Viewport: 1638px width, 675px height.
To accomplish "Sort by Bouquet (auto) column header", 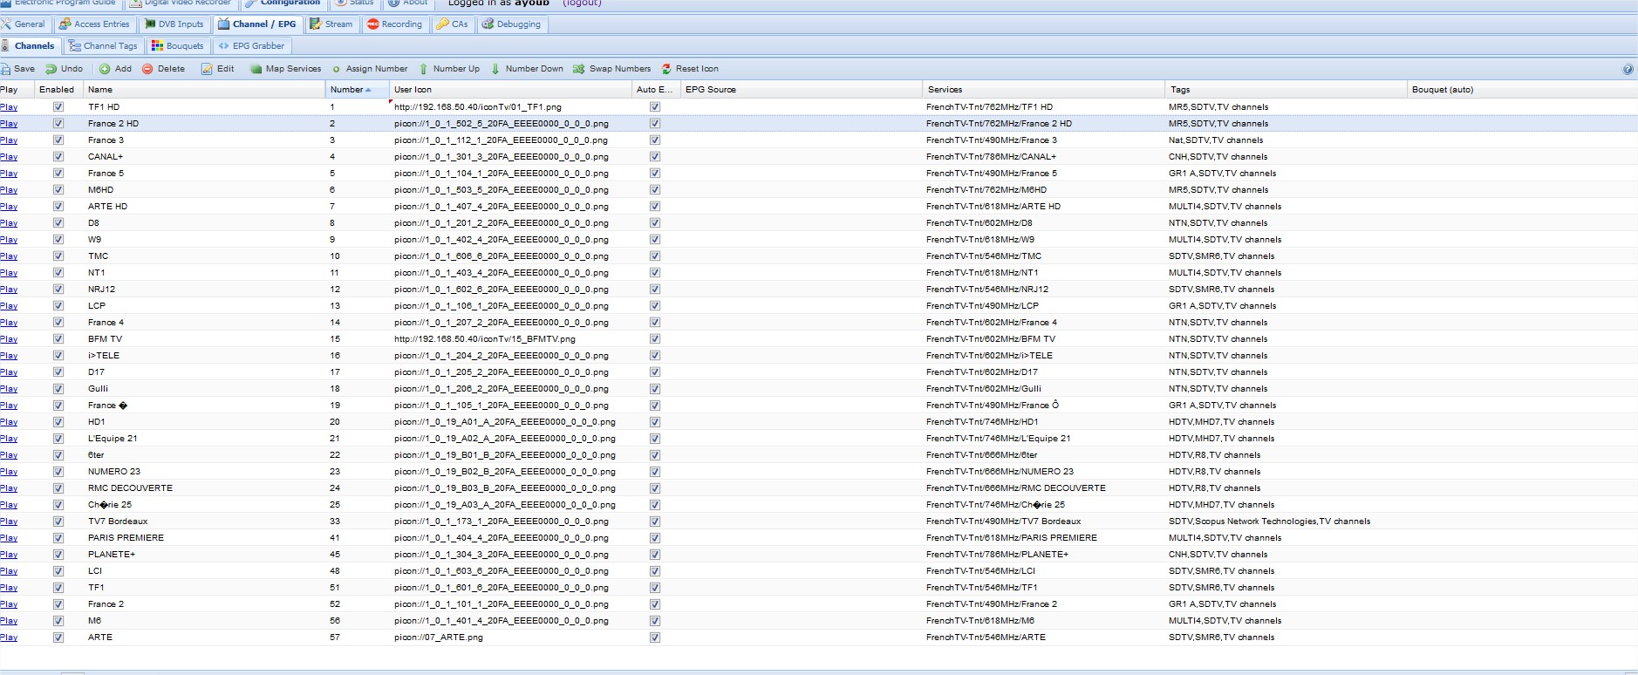I will click(x=1522, y=90).
